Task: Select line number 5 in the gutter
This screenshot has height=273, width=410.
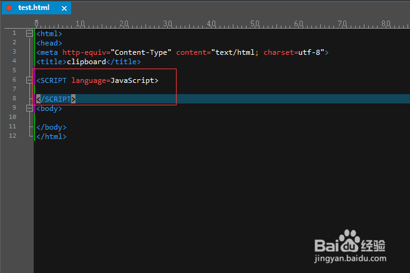Action: pos(14,71)
